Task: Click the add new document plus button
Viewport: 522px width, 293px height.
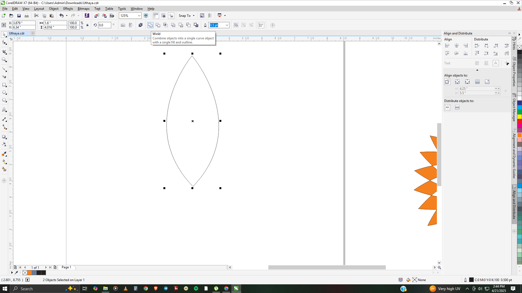Action: coord(33,33)
